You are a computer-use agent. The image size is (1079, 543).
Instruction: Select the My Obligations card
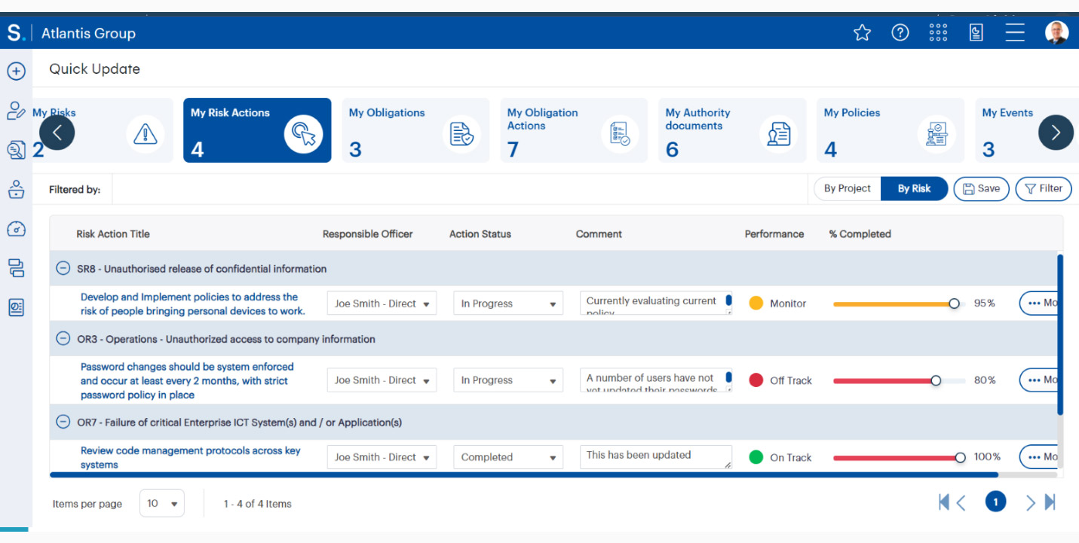point(415,130)
